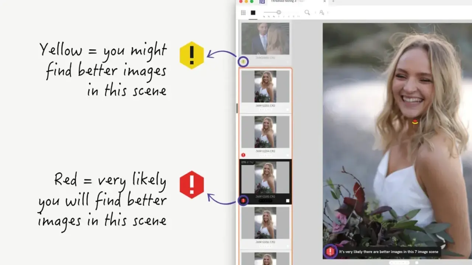Click red warning icon in preview banner
The height and width of the screenshot is (265, 472).
330,252
